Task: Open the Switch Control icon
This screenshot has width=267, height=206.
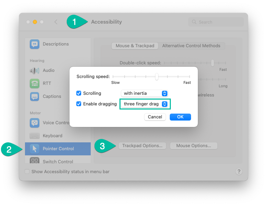Action: pos(35,160)
